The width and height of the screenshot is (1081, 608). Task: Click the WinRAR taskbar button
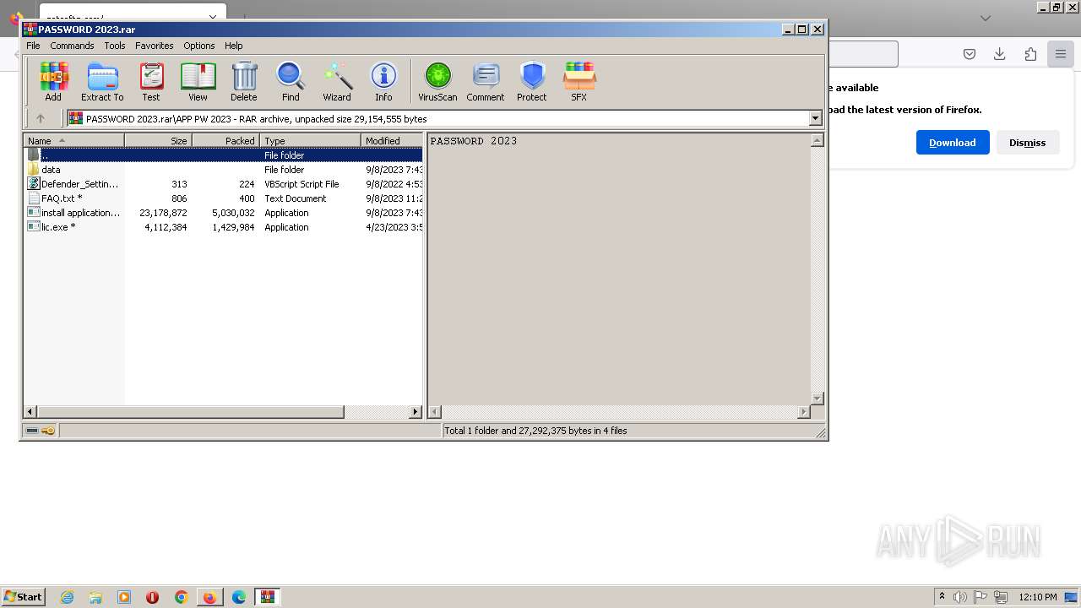tap(268, 597)
